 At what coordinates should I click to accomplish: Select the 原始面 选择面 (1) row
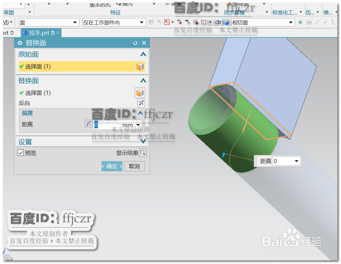tap(76, 66)
